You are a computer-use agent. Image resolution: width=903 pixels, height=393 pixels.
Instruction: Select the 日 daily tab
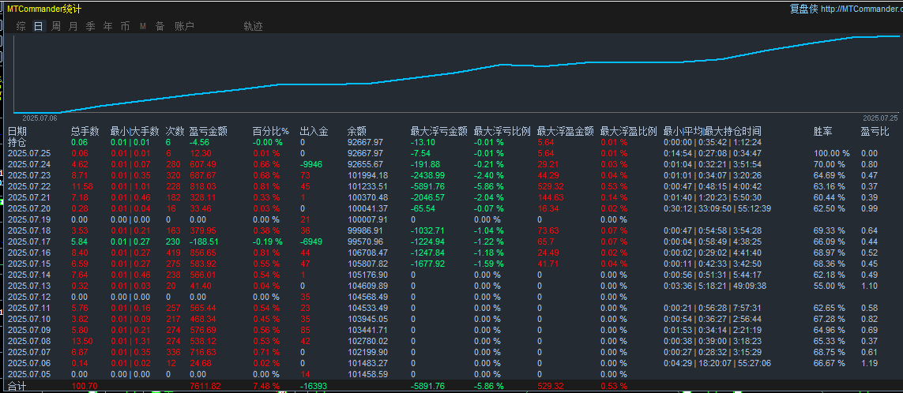[38, 26]
